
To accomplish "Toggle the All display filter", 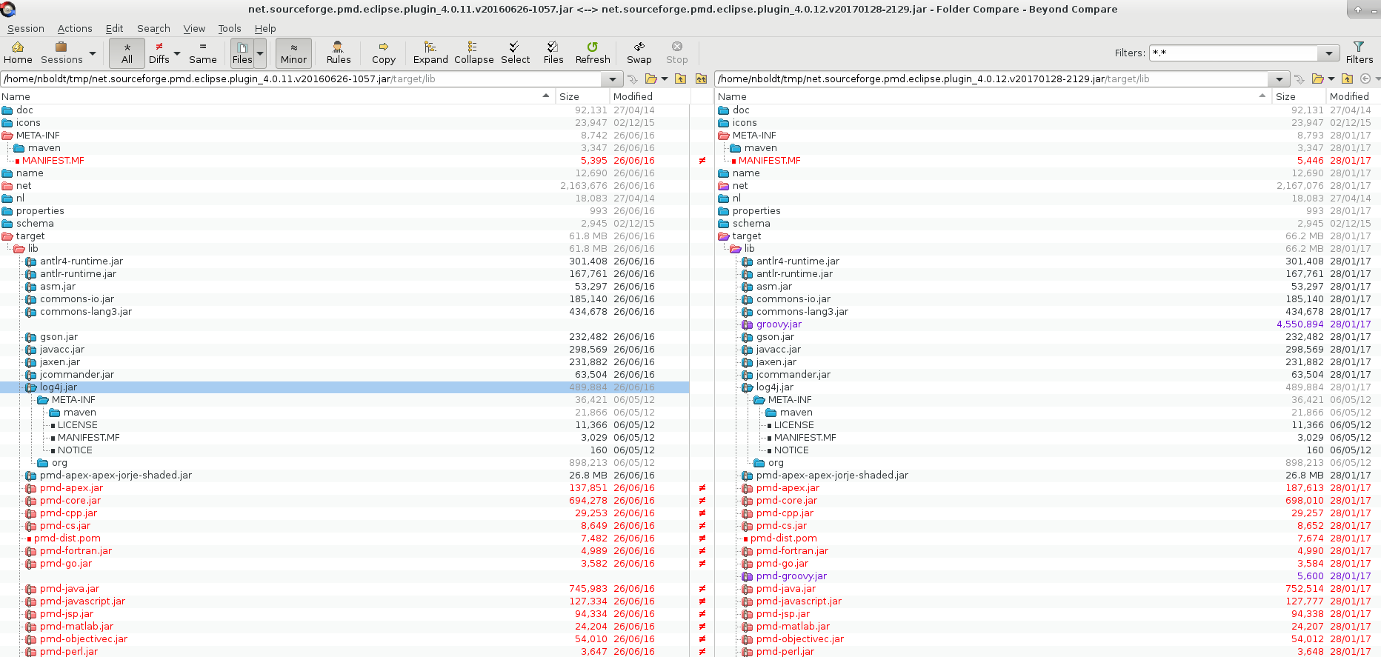I will click(127, 53).
